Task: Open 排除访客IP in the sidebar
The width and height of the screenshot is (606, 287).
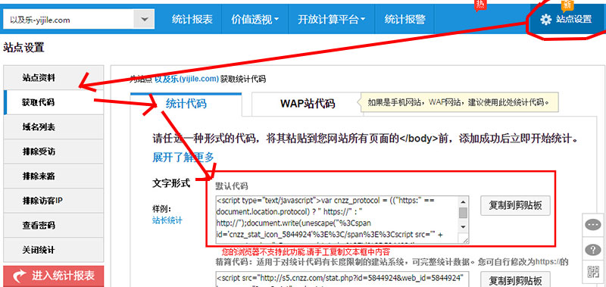Action: pos(54,201)
